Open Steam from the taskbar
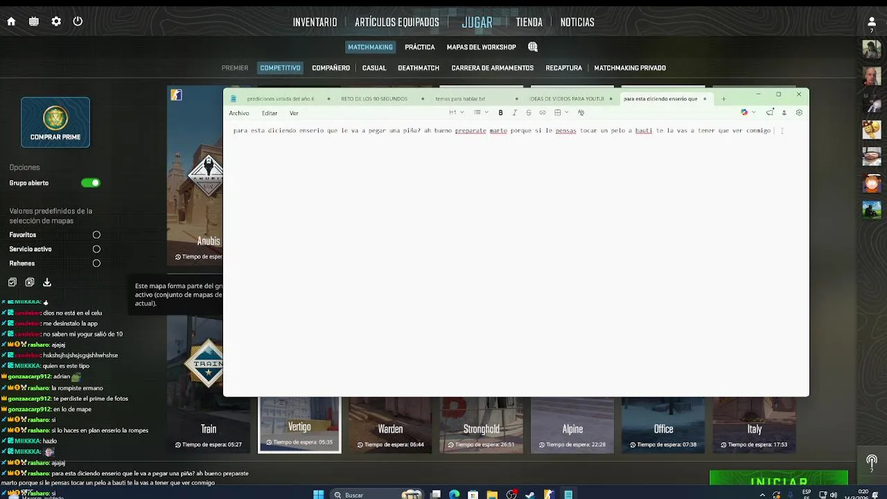 530,494
